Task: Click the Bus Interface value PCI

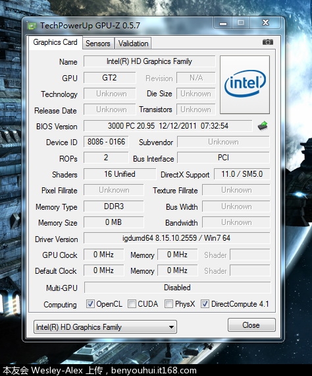Action: [x=224, y=158]
